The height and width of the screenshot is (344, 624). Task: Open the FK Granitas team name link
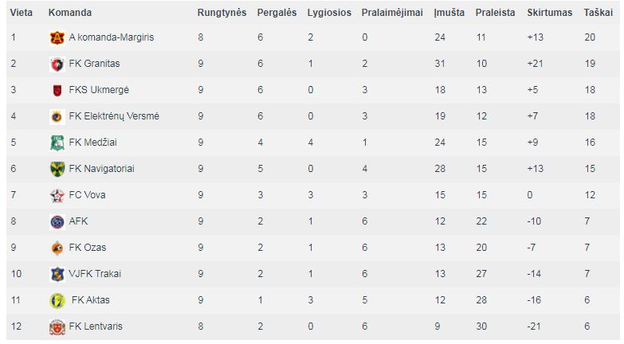94,64
